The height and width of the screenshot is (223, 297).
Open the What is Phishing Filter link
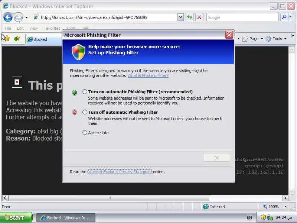tap(148, 75)
